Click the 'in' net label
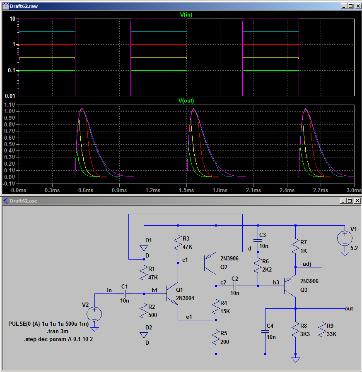362x372 pixels. [x=109, y=290]
